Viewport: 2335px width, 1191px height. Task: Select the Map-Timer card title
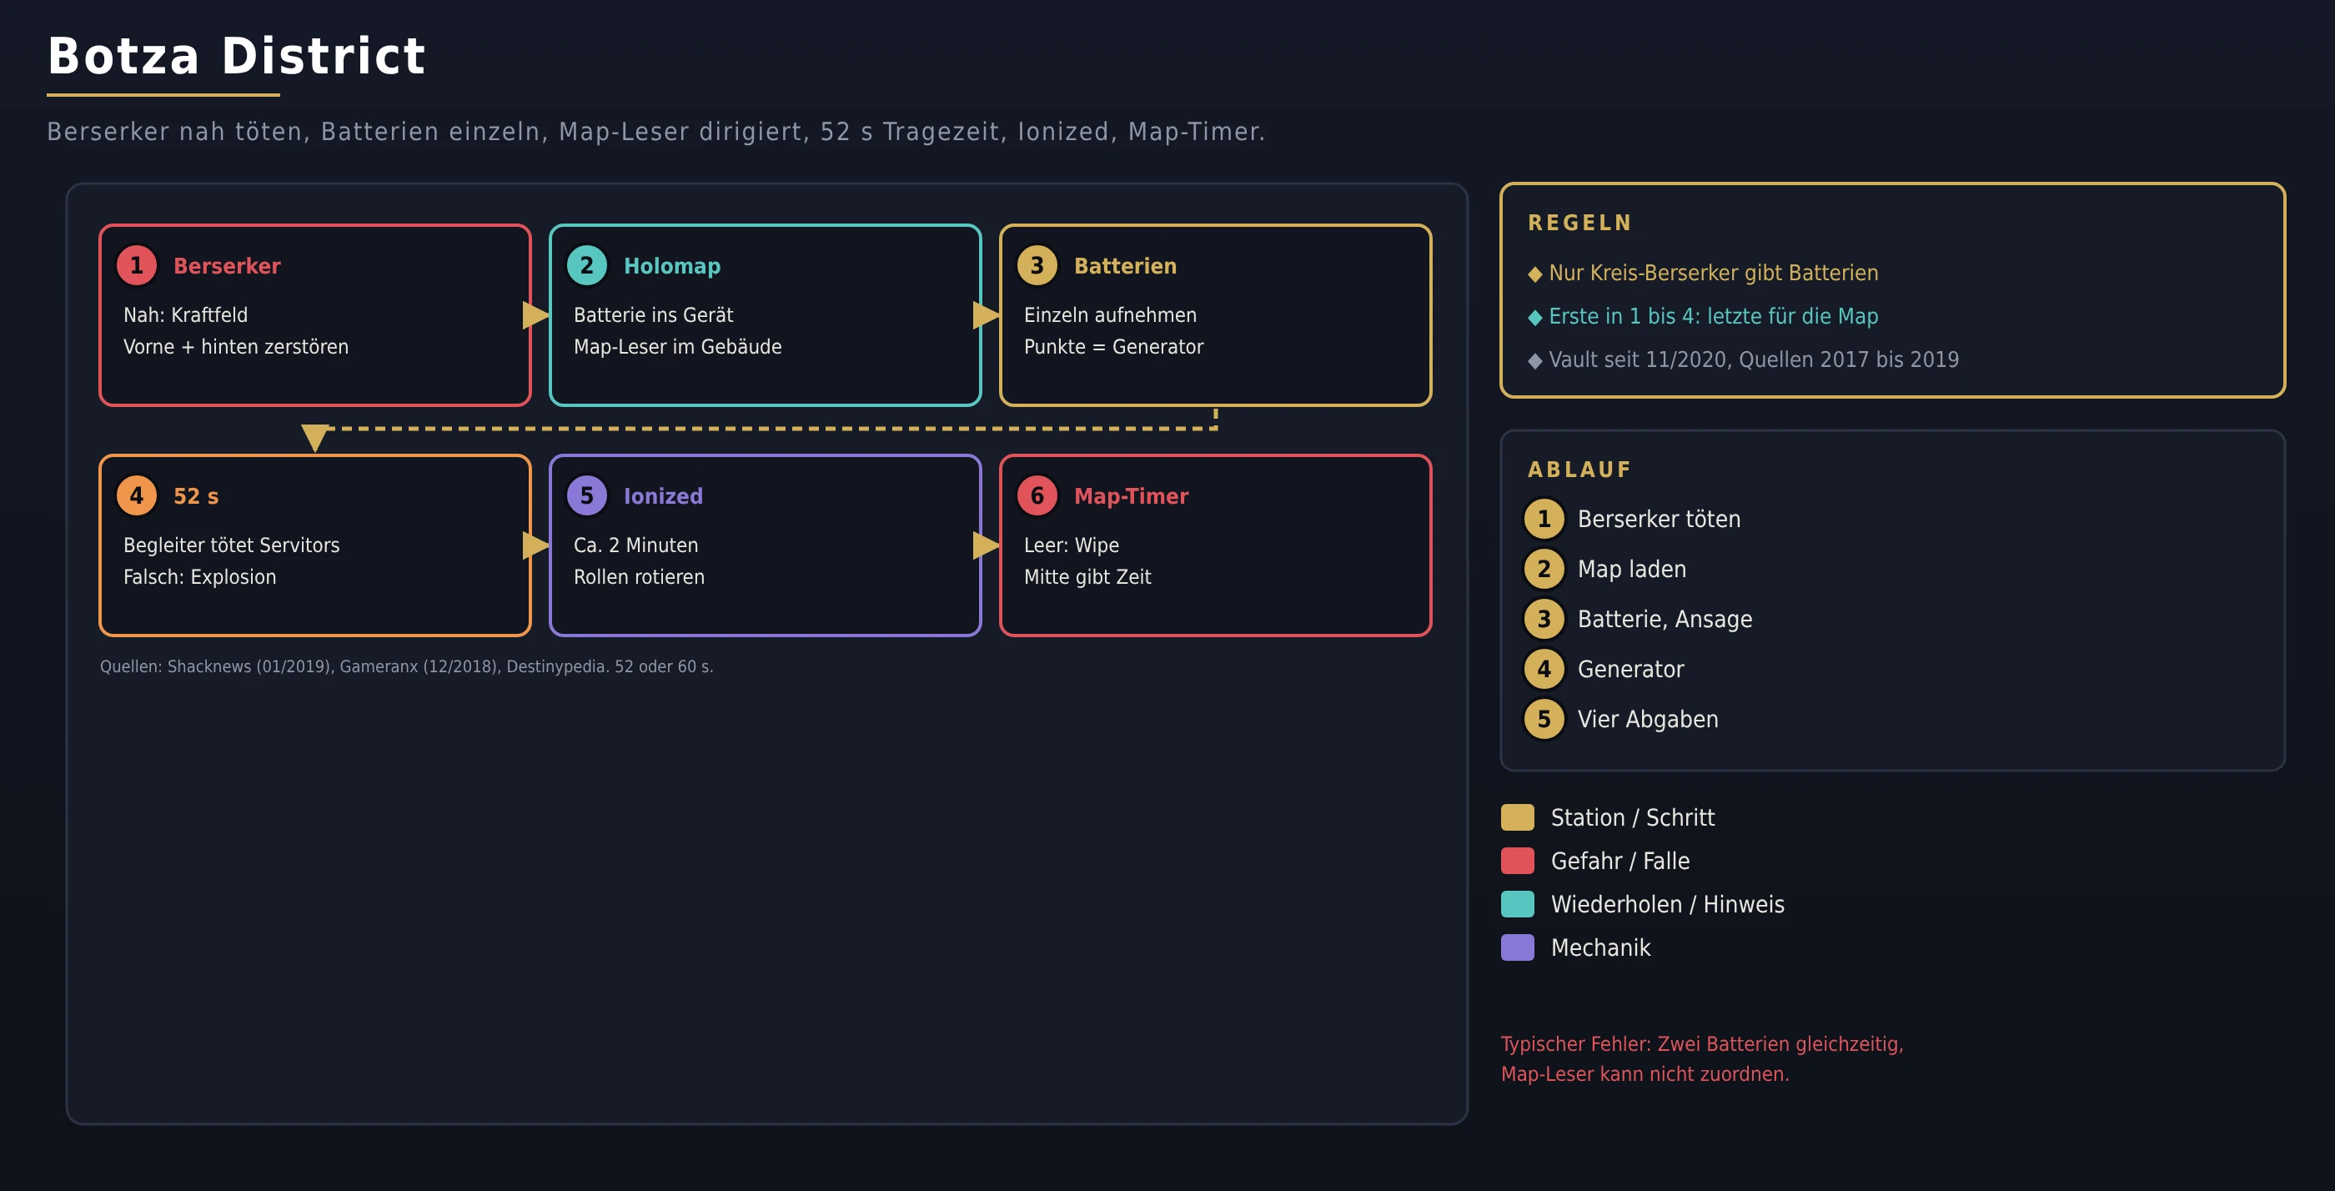[x=1130, y=497]
